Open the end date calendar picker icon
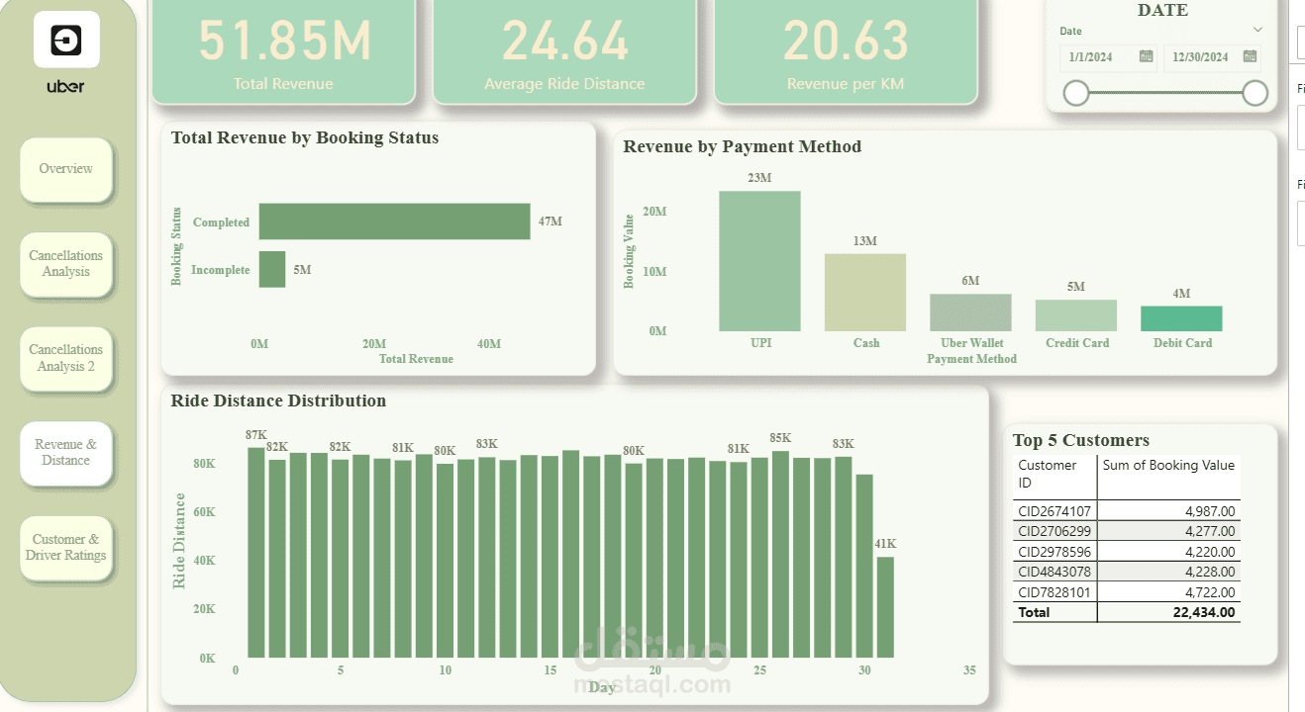The image size is (1305, 712). click(1251, 56)
